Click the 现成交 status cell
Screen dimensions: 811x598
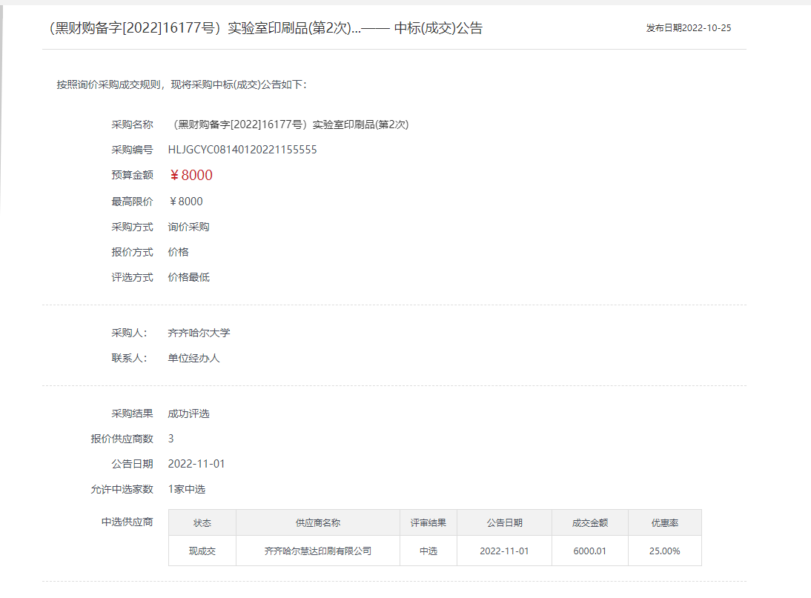(202, 550)
